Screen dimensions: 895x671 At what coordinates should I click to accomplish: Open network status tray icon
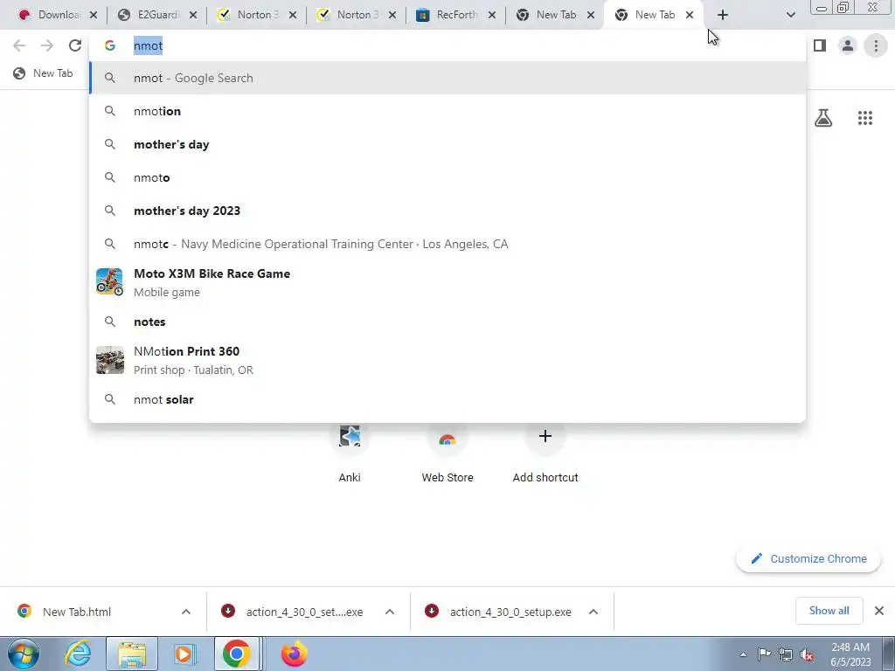point(786,654)
